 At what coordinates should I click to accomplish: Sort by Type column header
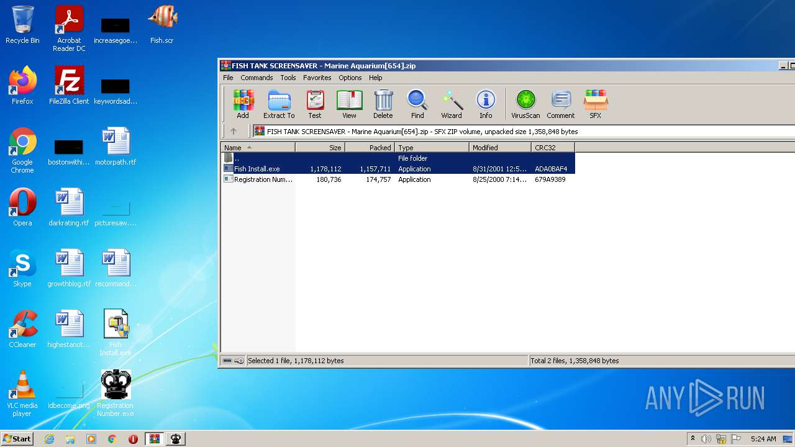[432, 147]
